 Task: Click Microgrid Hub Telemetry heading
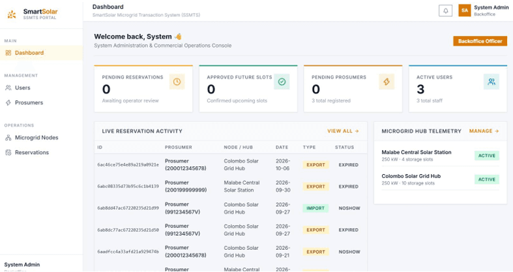(x=421, y=131)
